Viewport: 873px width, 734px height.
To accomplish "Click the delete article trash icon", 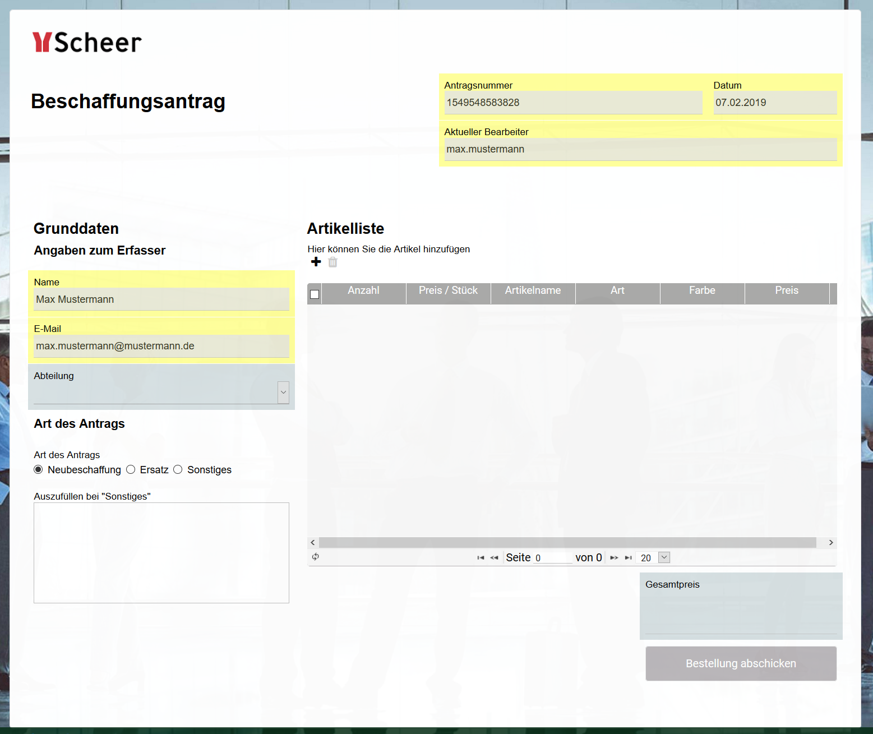I will pos(332,262).
